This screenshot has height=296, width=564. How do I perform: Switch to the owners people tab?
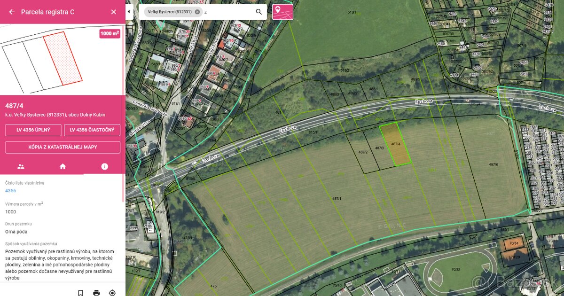[x=21, y=166]
